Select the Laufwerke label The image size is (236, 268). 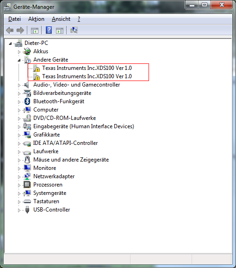pyautogui.click(x=46, y=151)
